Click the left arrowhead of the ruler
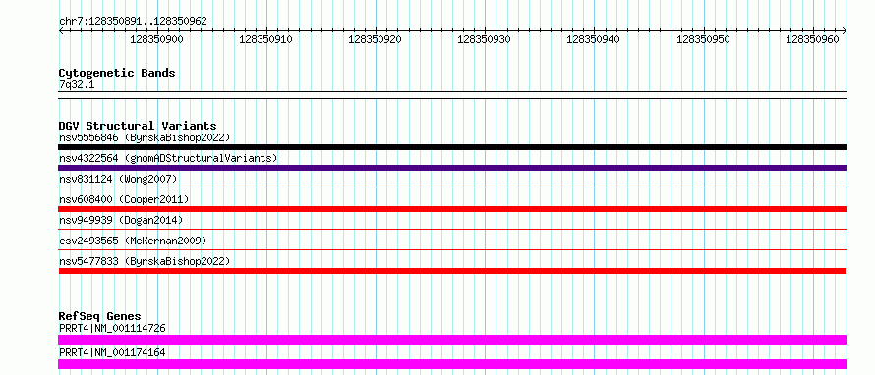 click(x=61, y=30)
